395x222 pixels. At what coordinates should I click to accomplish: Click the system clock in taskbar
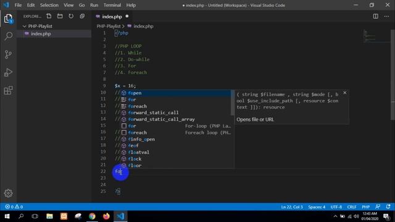(370, 216)
